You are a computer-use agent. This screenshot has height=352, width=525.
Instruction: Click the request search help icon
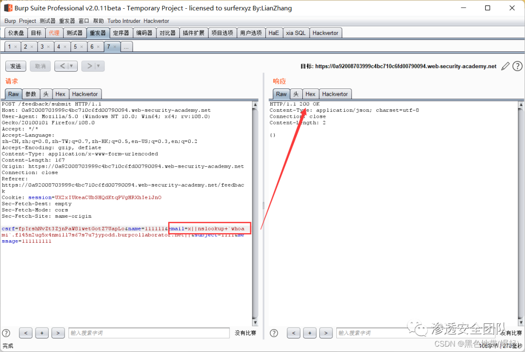(x=6, y=333)
